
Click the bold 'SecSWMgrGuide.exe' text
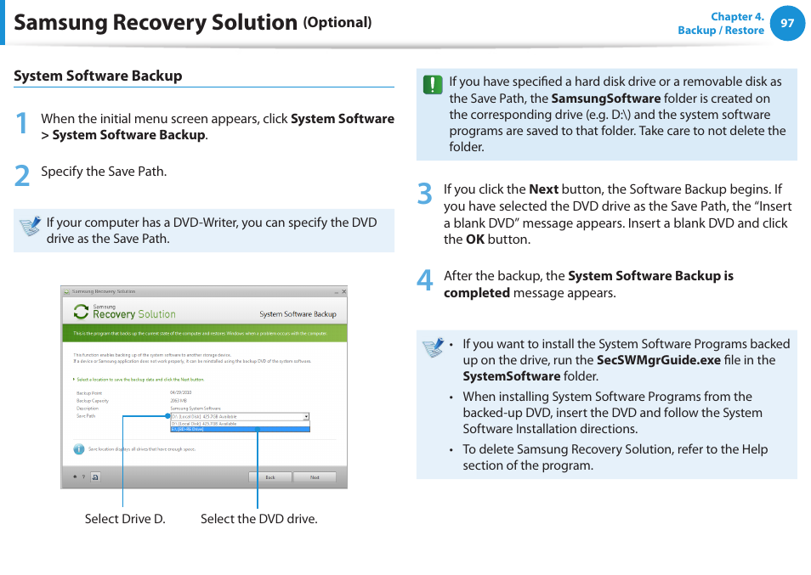pos(659,360)
